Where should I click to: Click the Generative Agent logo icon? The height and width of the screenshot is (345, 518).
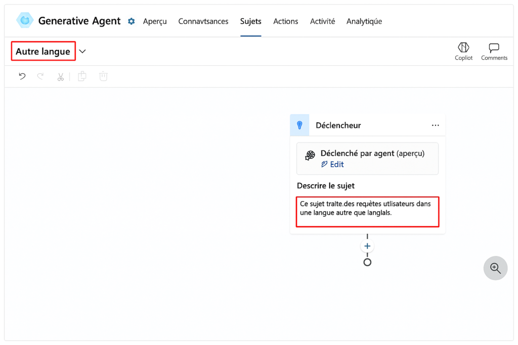coord(24,20)
